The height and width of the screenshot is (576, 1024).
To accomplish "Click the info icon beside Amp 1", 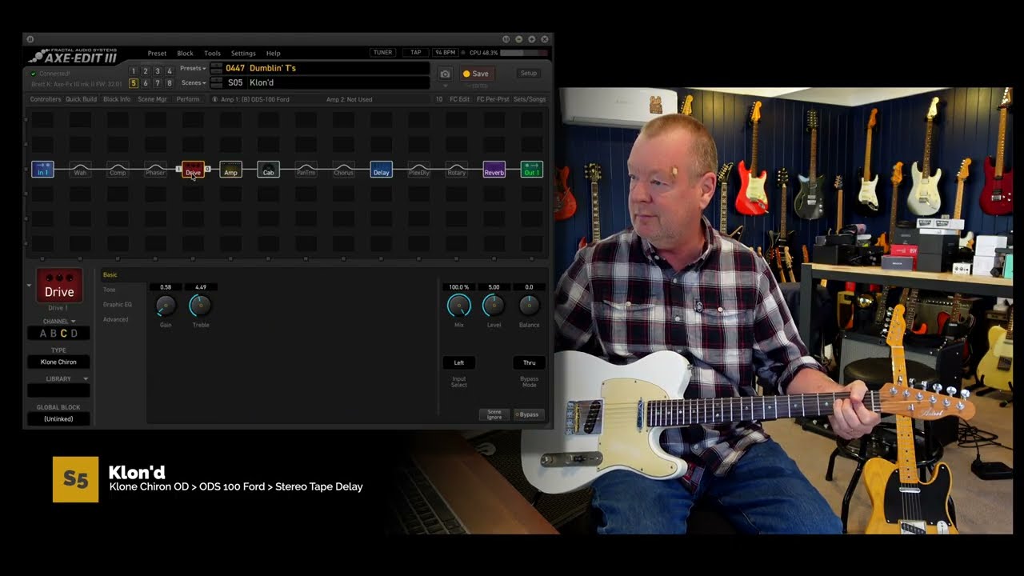I will [x=214, y=99].
